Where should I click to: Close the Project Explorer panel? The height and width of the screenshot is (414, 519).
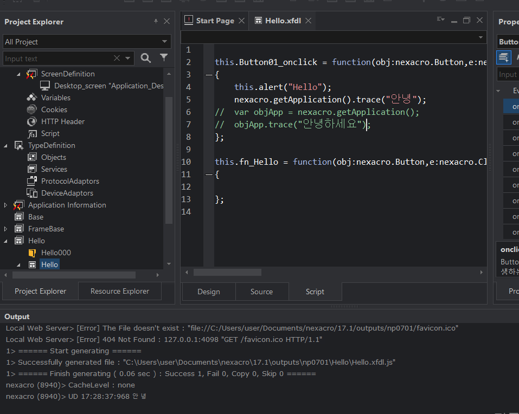(x=167, y=21)
